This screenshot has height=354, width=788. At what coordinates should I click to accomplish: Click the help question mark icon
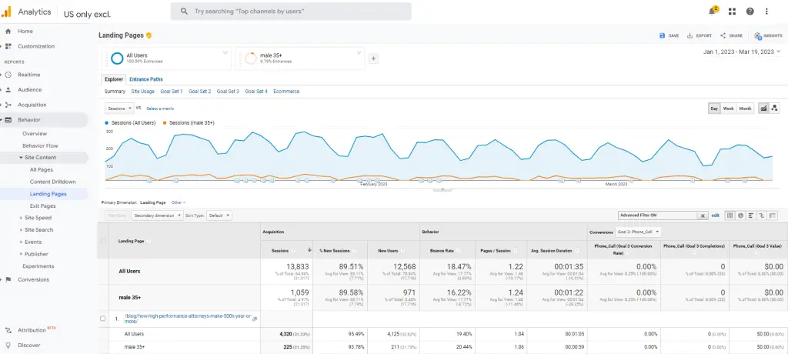[750, 12]
